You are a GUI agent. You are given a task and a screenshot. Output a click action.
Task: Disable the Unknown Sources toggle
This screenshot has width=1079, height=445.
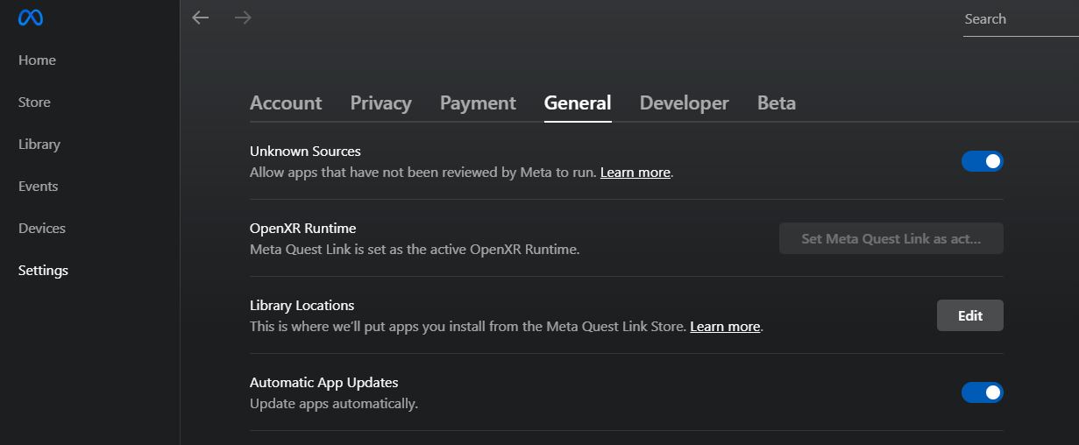pyautogui.click(x=982, y=161)
